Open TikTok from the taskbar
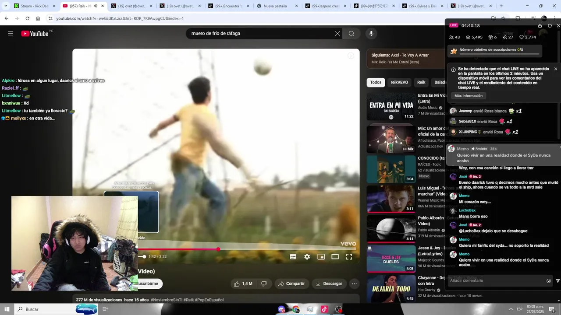 (x=324, y=309)
